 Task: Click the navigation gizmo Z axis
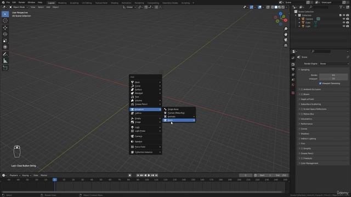point(280,14)
